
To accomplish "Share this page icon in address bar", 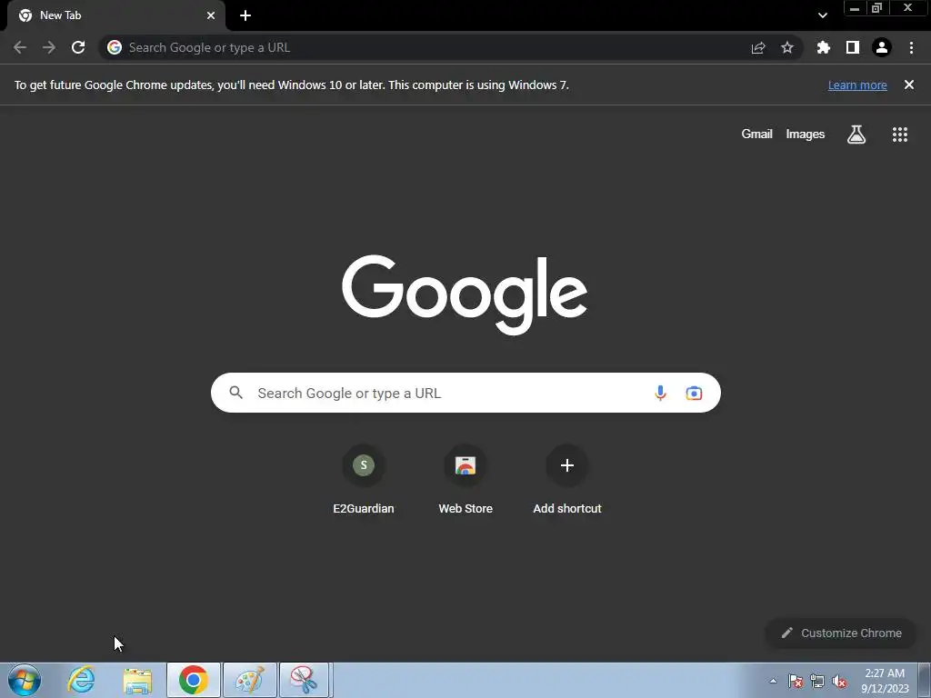I will pos(758,47).
